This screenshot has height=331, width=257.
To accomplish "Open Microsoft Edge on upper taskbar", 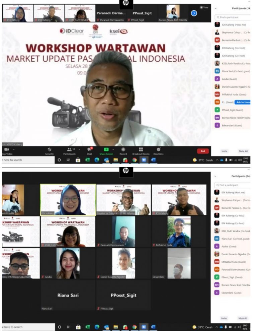I will pyautogui.click(x=97, y=160).
